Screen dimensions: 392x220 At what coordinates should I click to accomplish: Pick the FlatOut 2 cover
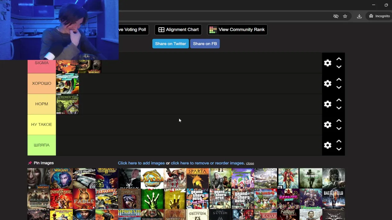tap(107, 199)
